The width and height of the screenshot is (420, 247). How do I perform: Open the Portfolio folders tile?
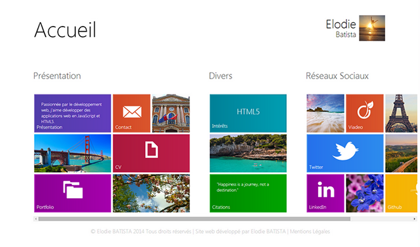pyautogui.click(x=73, y=193)
